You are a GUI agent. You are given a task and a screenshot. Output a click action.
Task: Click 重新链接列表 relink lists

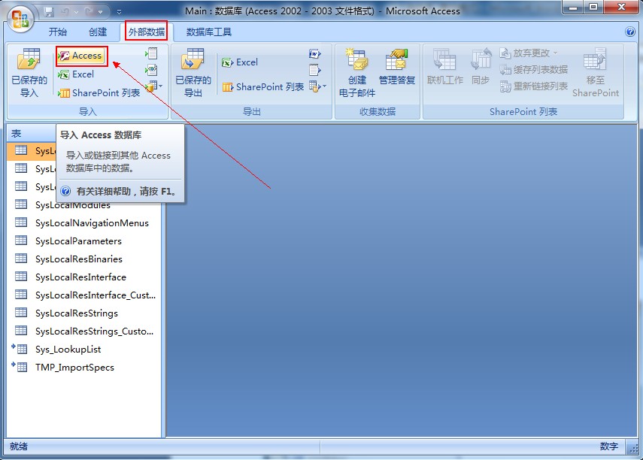point(533,86)
